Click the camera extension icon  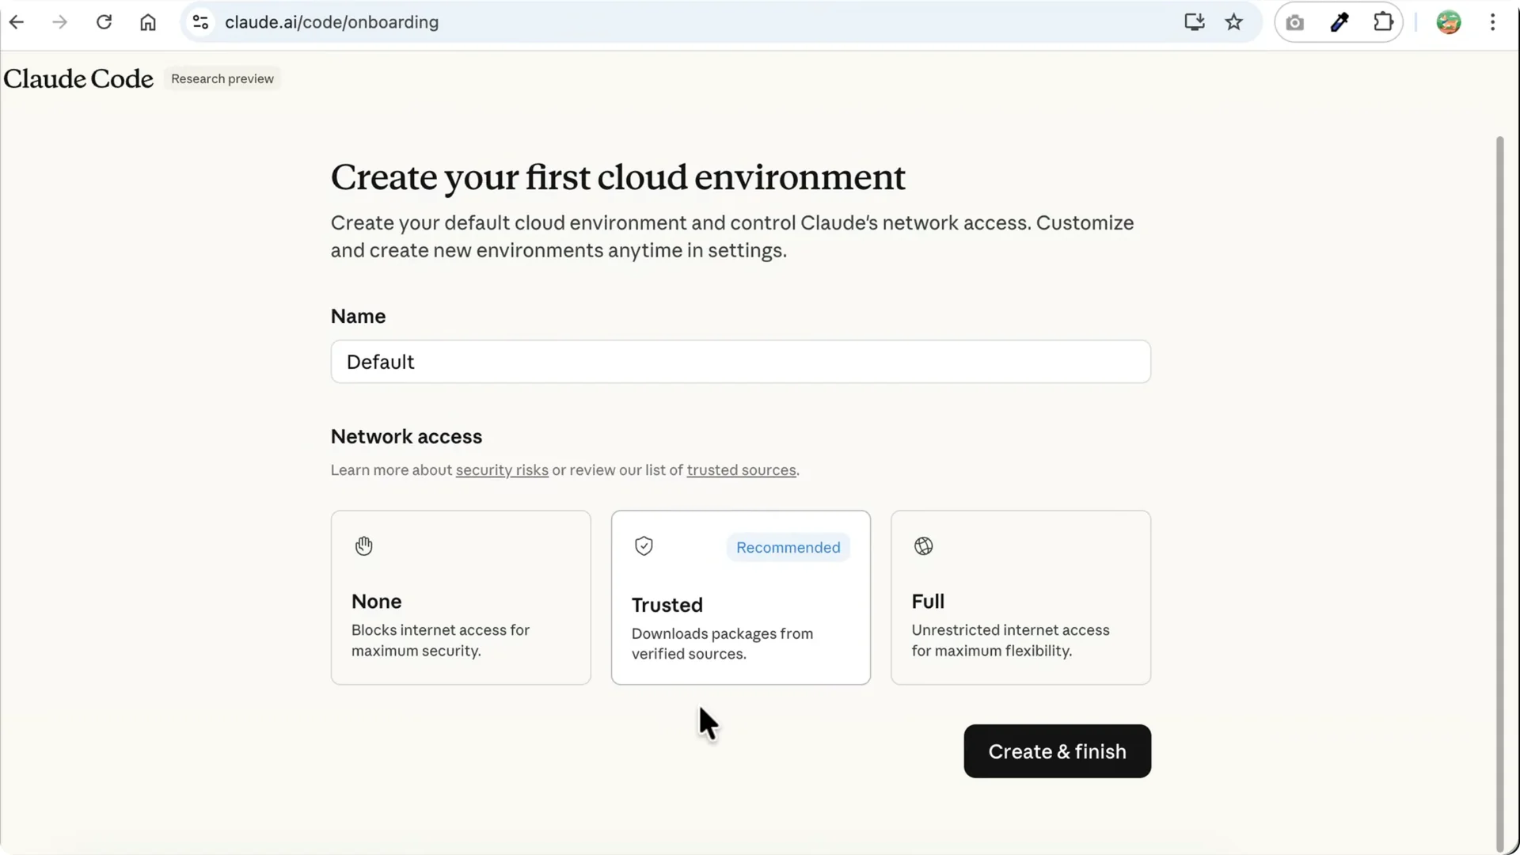point(1295,23)
